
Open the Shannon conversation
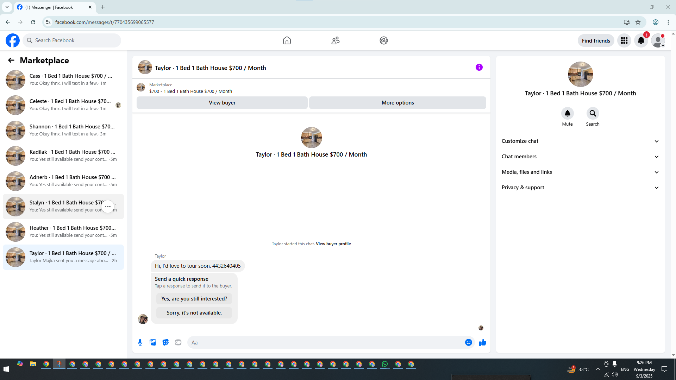pos(63,131)
